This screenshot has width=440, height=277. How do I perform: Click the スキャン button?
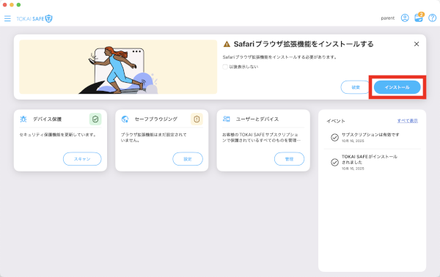(82, 159)
